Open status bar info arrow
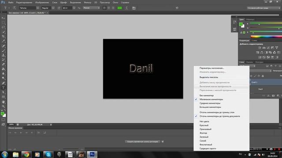This screenshot has width=282, height=158. (51, 125)
